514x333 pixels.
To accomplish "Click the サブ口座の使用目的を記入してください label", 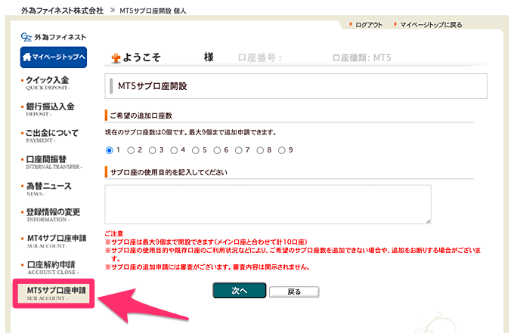I will point(169,172).
